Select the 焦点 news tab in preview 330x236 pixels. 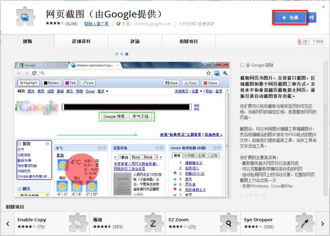(125, 157)
